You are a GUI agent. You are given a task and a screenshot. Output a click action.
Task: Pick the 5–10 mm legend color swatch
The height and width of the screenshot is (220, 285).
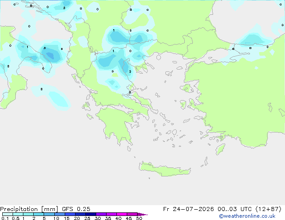click(49, 214)
